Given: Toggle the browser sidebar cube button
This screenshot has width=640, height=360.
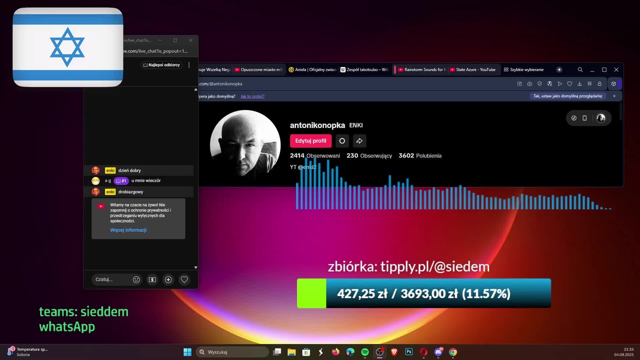Looking at the screenshot, I should [x=613, y=83].
